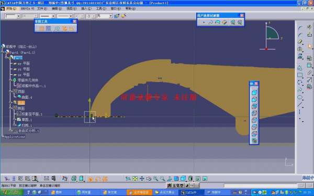Click the Zoom Out magnifier icon
This screenshot has width=314, height=196.
pyautogui.click(x=162, y=179)
